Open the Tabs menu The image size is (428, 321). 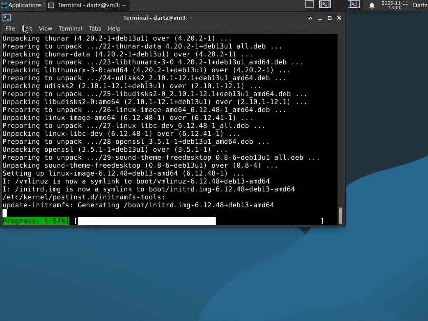pyautogui.click(x=95, y=28)
